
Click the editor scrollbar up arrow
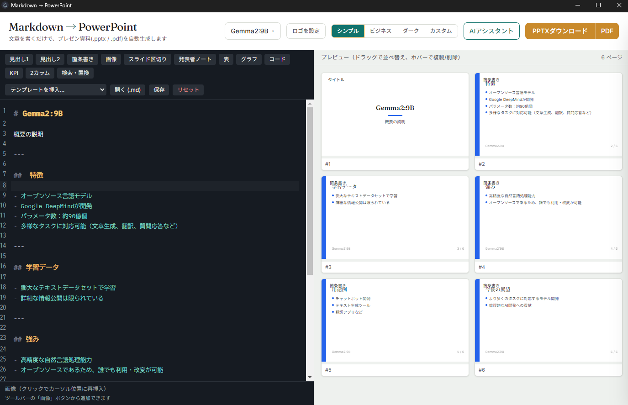[x=310, y=104]
